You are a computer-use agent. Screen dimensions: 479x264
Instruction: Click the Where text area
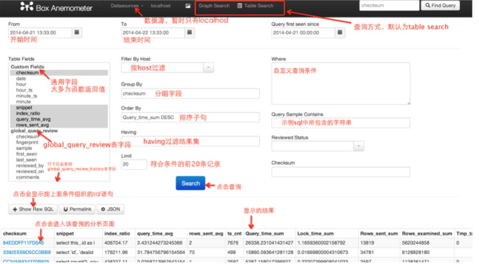pos(341,84)
